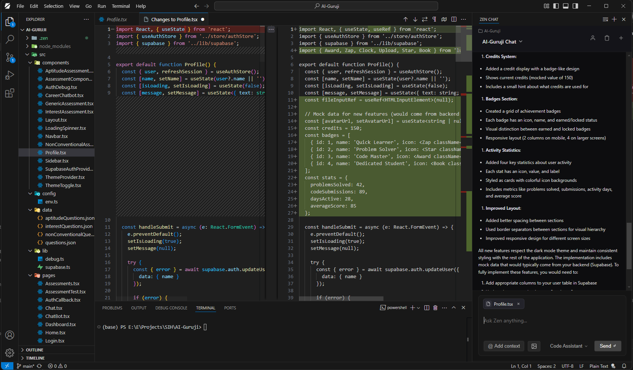The height and width of the screenshot is (370, 633).
Task: Open Sidebar.tsx in the explorer
Action: tap(57, 161)
